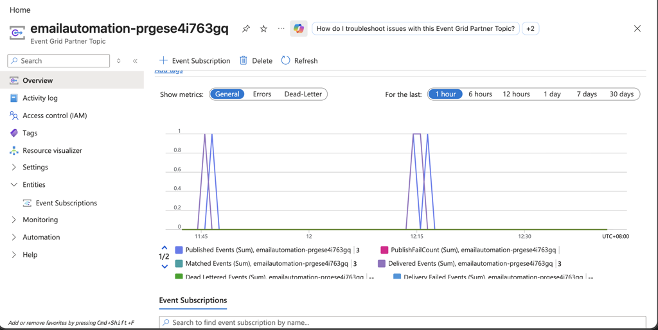Set time range to 12 hours

[516, 94]
